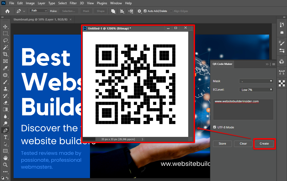
Task: Toggle the Align Edges checkbox
Action: [171, 11]
